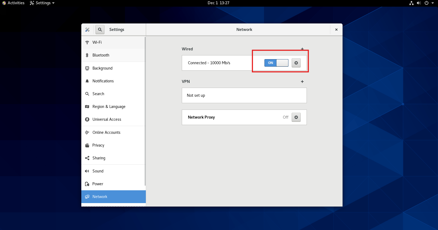The image size is (438, 230).
Task: Click the search icon in Settings header
Action: [100, 30]
